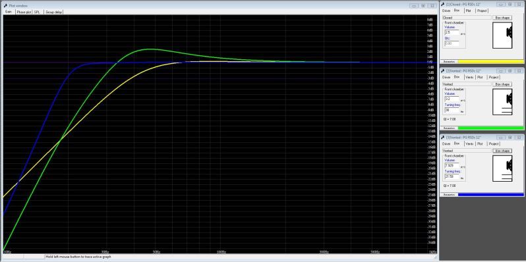Click the yellow plot color bar
Image resolution: width=526 pixels, height=262 pixels.
click(490, 62)
